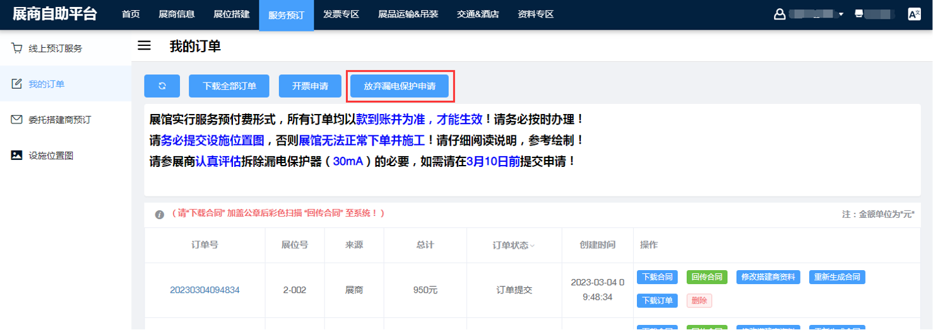This screenshot has width=933, height=330.
Task: Open 线上预订服务 with shopping cart icon
Action: [55, 48]
